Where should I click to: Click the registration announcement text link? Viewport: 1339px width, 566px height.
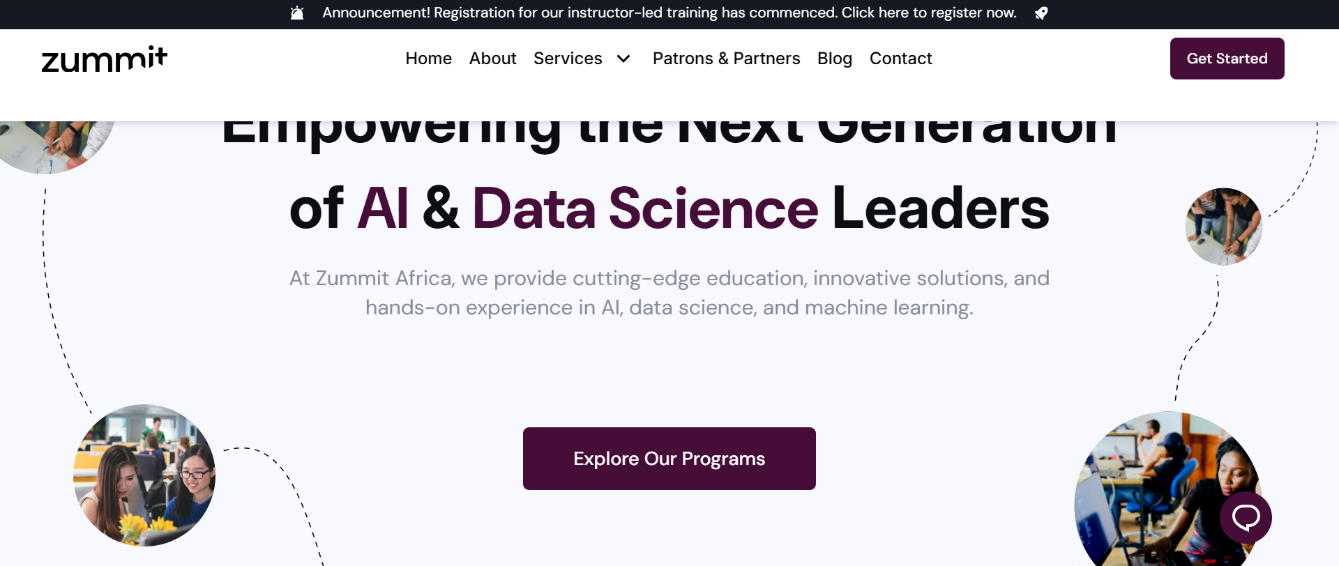(669, 13)
